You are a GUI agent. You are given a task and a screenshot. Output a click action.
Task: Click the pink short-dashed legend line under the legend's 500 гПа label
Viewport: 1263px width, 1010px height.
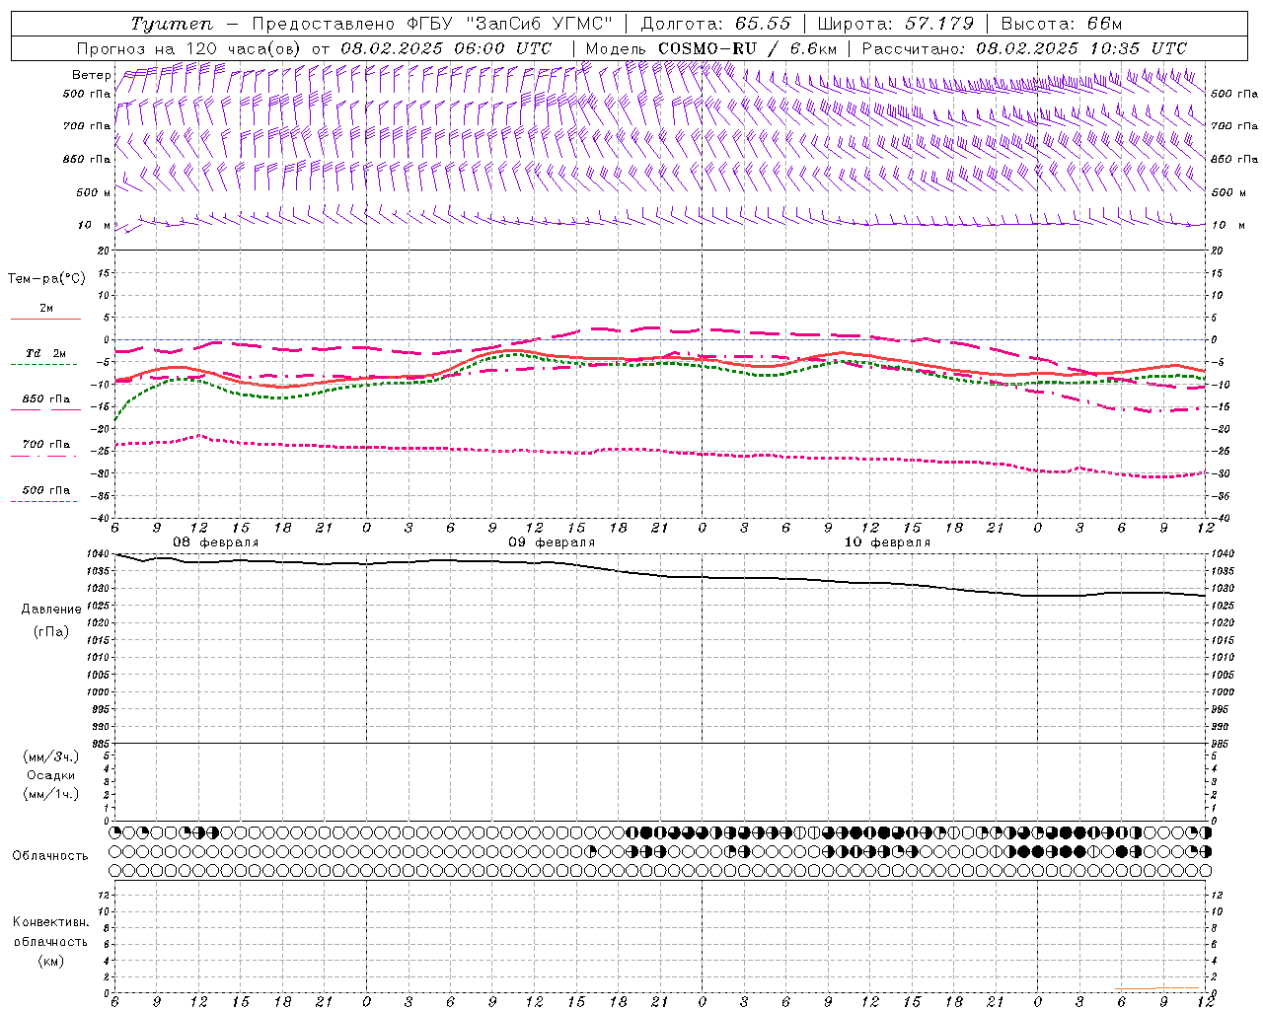(43, 501)
